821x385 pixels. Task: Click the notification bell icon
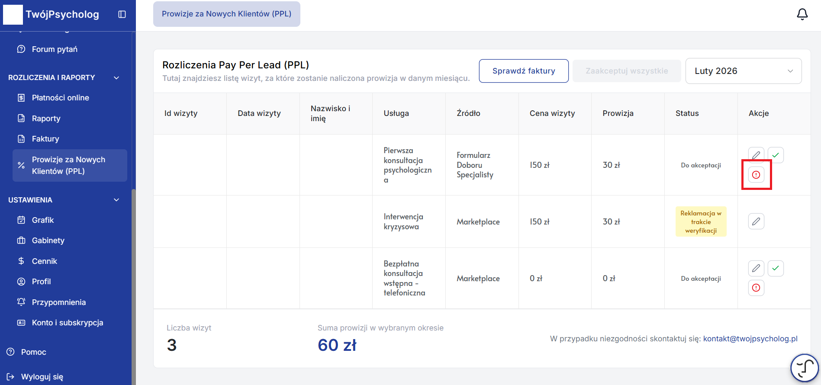click(802, 14)
